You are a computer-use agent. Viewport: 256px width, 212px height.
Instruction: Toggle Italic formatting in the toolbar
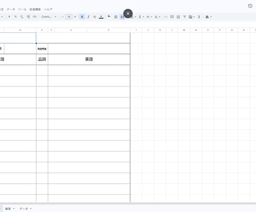click(x=88, y=17)
